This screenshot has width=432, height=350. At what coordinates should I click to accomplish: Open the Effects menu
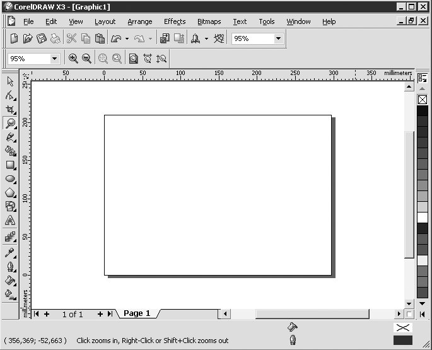click(175, 21)
